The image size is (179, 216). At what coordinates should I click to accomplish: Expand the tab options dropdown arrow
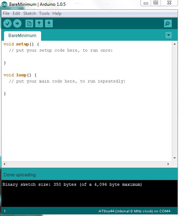coord(168,35)
